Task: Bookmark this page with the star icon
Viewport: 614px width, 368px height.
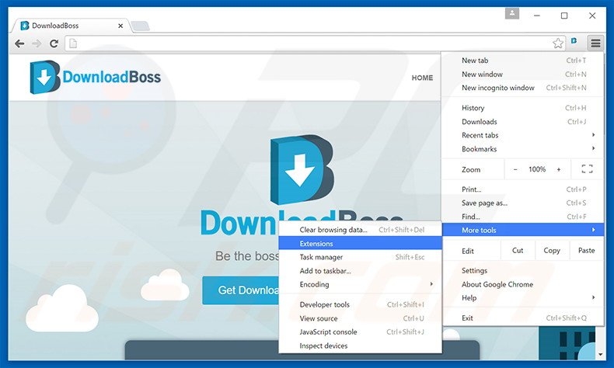Action: (558, 43)
